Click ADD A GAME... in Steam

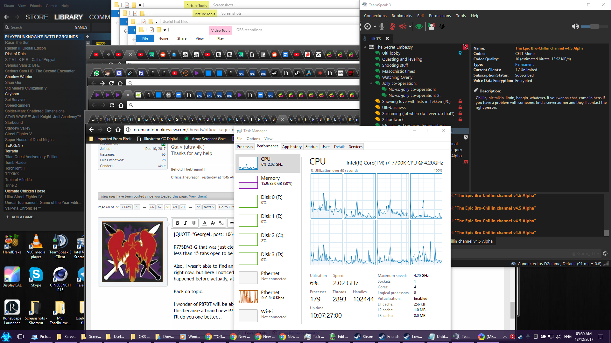21,217
